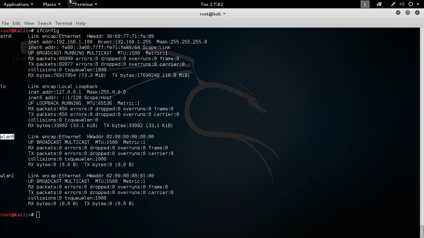Click the volume speaker icon
This screenshot has height=238, width=424.
[x=402, y=4]
